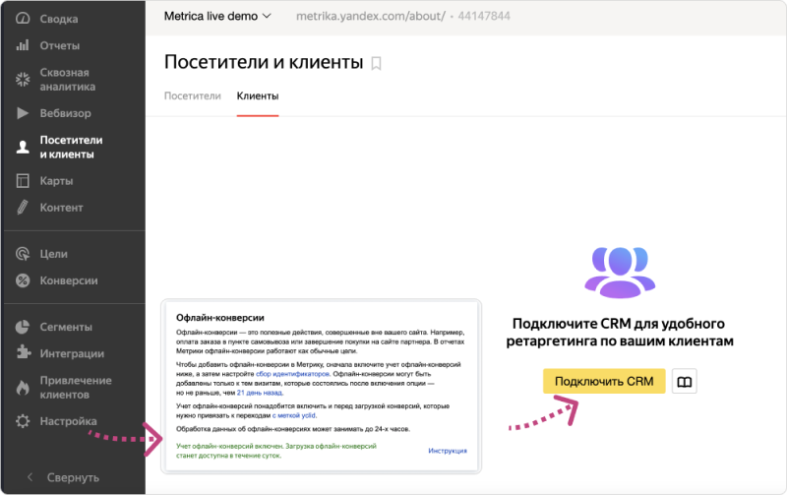Click the Офлайн-конверсии heading
The width and height of the screenshot is (787, 495).
click(219, 318)
